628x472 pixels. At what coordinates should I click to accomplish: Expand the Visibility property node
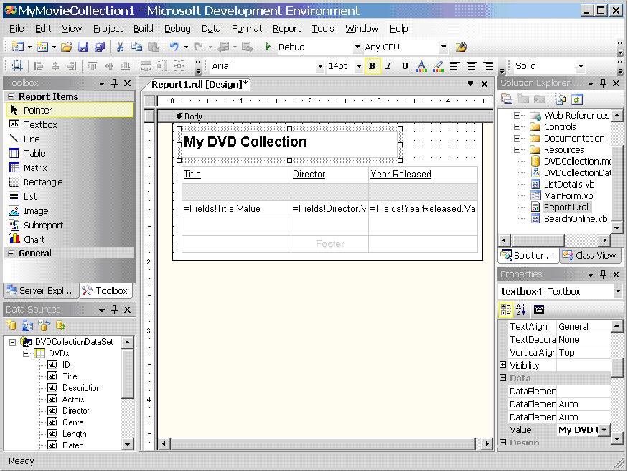tap(503, 365)
